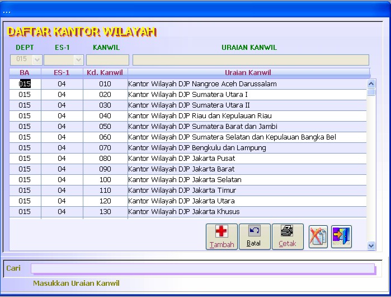Click the Tambah button with red cross
The height and width of the screenshot is (297, 391).
point(222,236)
